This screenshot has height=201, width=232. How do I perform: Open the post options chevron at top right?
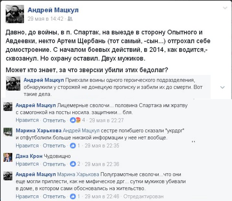[x=225, y=7]
